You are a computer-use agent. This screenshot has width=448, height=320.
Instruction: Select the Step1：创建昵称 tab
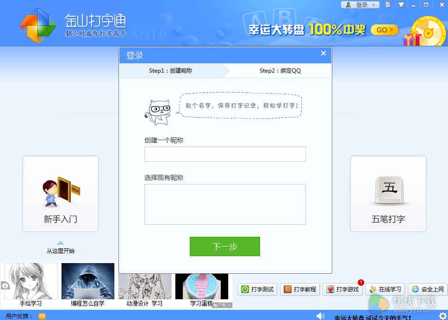pos(171,70)
